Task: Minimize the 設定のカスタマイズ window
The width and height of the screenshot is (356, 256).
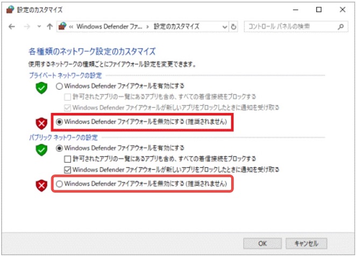Action: point(296,10)
